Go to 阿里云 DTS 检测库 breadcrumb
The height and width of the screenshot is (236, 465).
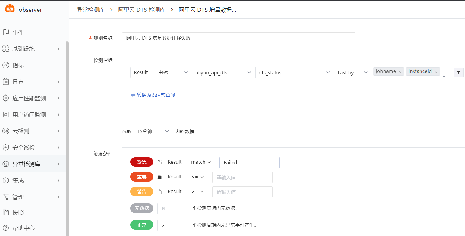click(x=141, y=10)
